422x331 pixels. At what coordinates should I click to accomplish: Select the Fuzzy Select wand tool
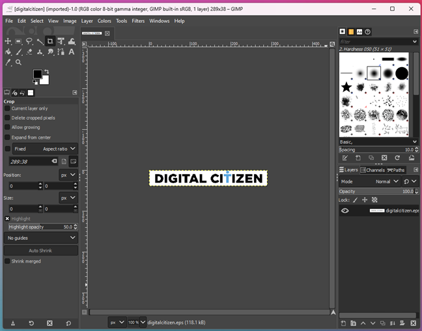pos(40,41)
